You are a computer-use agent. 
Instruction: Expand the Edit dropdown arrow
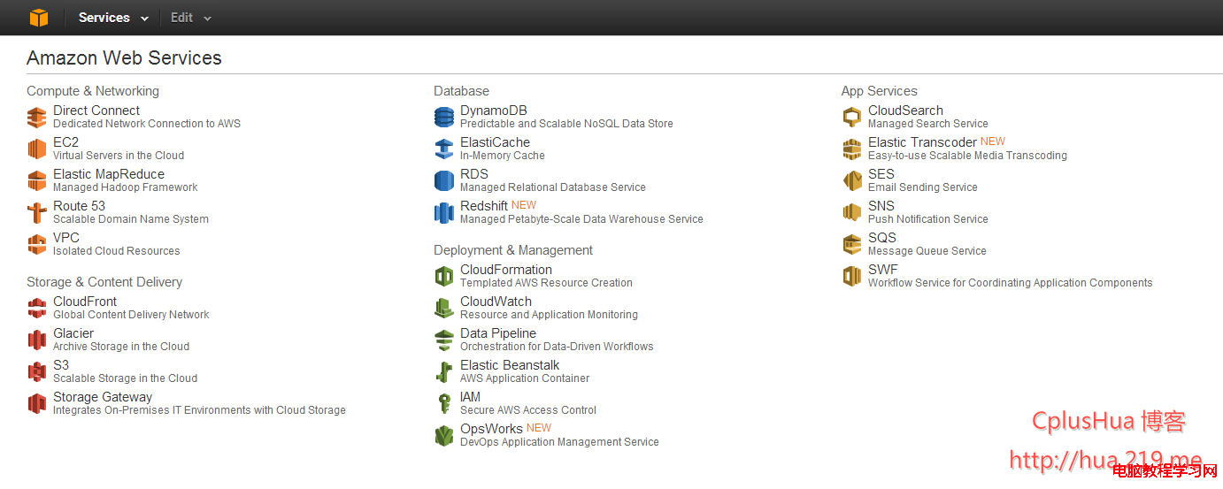tap(208, 18)
